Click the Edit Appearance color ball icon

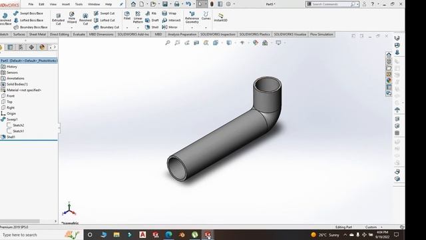pos(256,43)
